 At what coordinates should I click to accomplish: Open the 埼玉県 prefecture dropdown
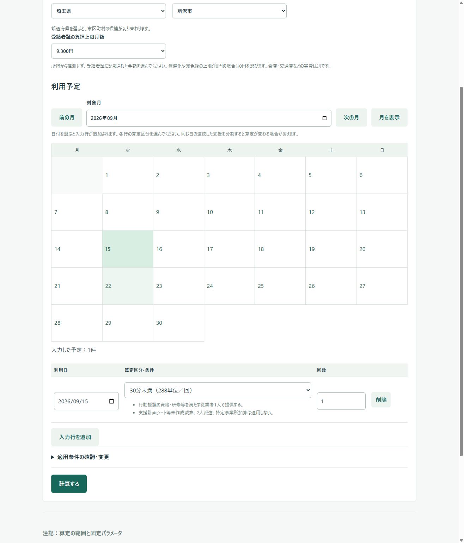click(109, 11)
